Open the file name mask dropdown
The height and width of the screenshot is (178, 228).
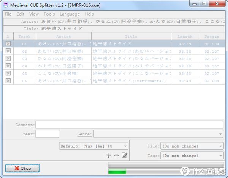(x=93, y=146)
